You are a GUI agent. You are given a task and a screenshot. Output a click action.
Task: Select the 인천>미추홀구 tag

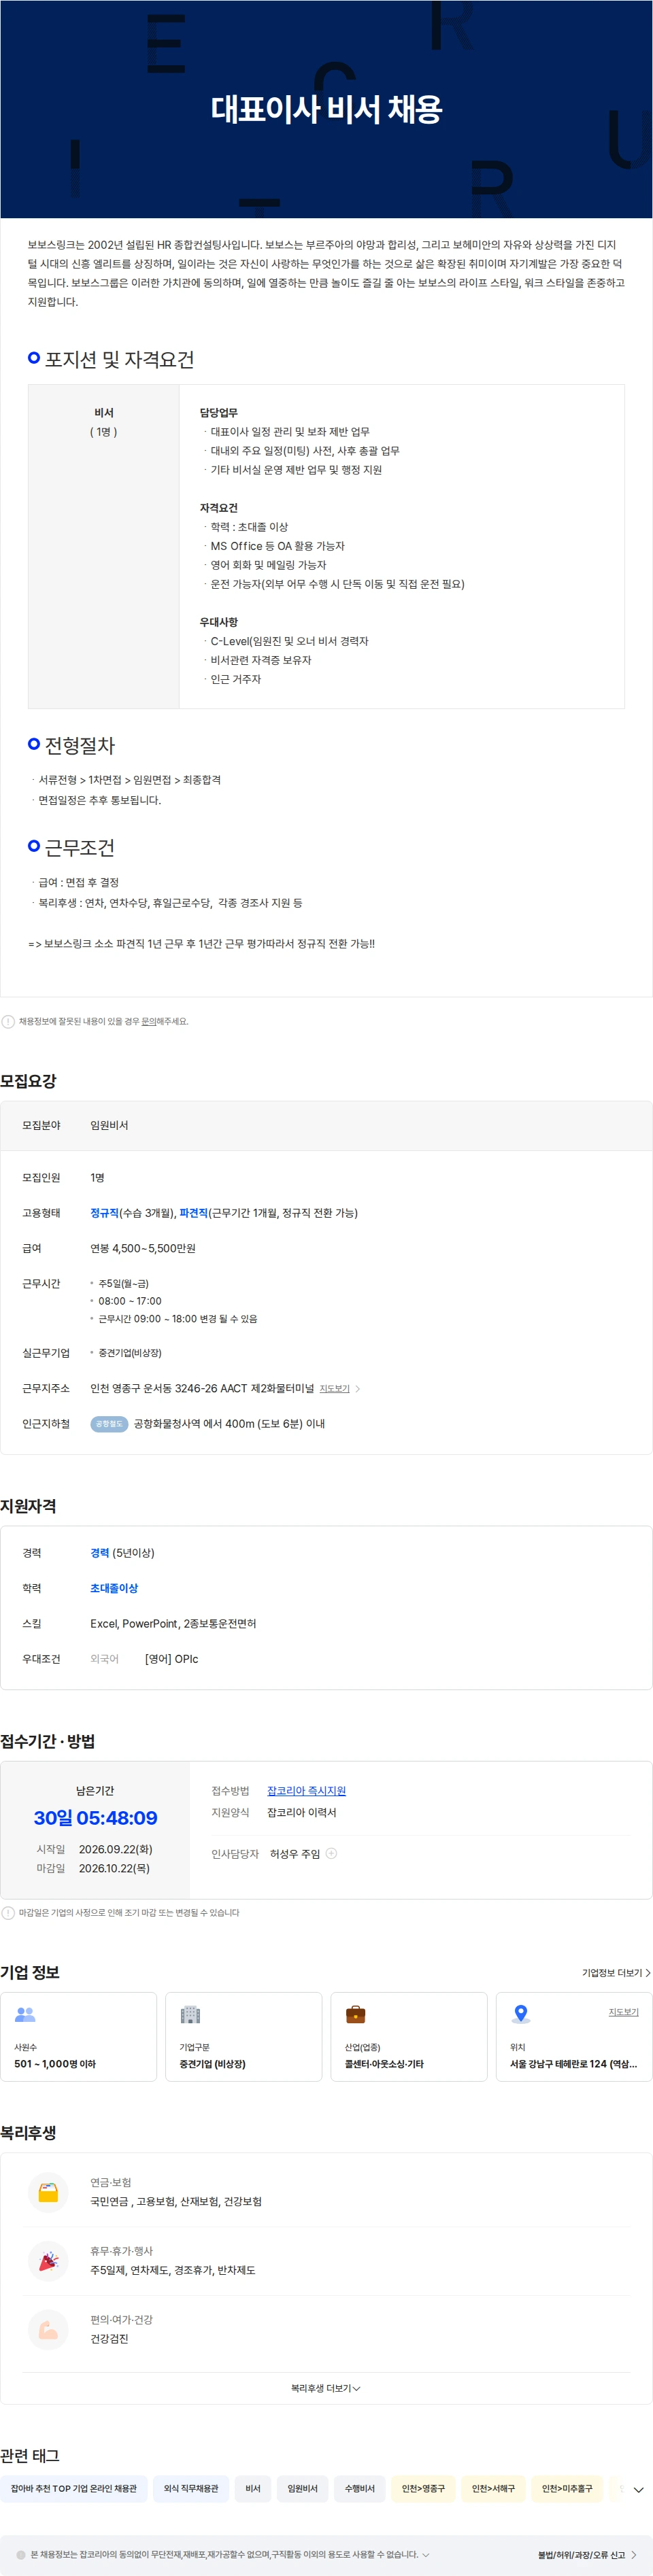click(567, 2488)
